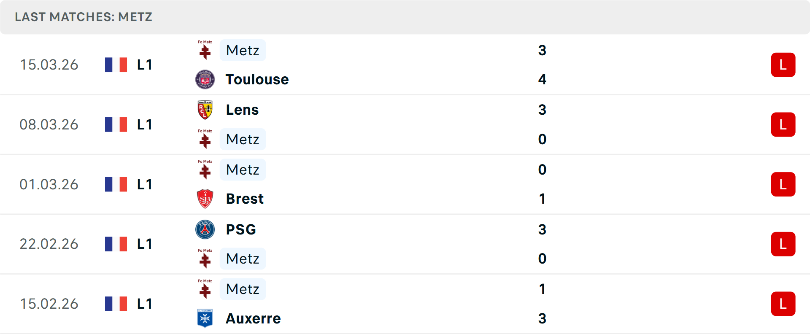Click French flag in the 15.03.26 row
Viewport: 810px width, 334px height.
tap(116, 65)
